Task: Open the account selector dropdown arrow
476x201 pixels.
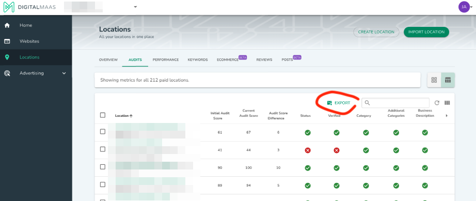Action: [x=135, y=7]
